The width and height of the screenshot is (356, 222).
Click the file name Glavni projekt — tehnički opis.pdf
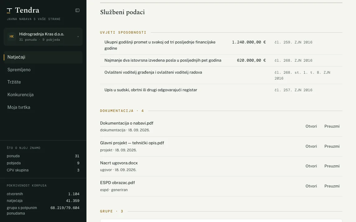tap(132, 143)
